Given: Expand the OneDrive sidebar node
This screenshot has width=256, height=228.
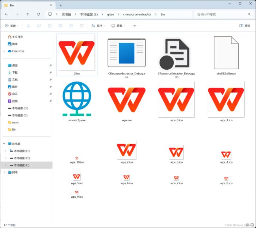Looking at the screenshot, I should pyautogui.click(x=4, y=51).
